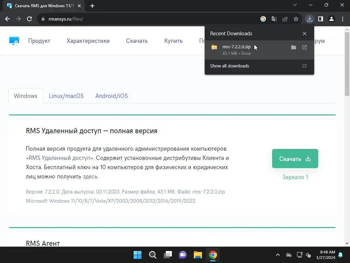Viewport: 350px width, 263px height.
Task: Follow the «RMS Удаленный доступ» link
Action: tap(59, 158)
